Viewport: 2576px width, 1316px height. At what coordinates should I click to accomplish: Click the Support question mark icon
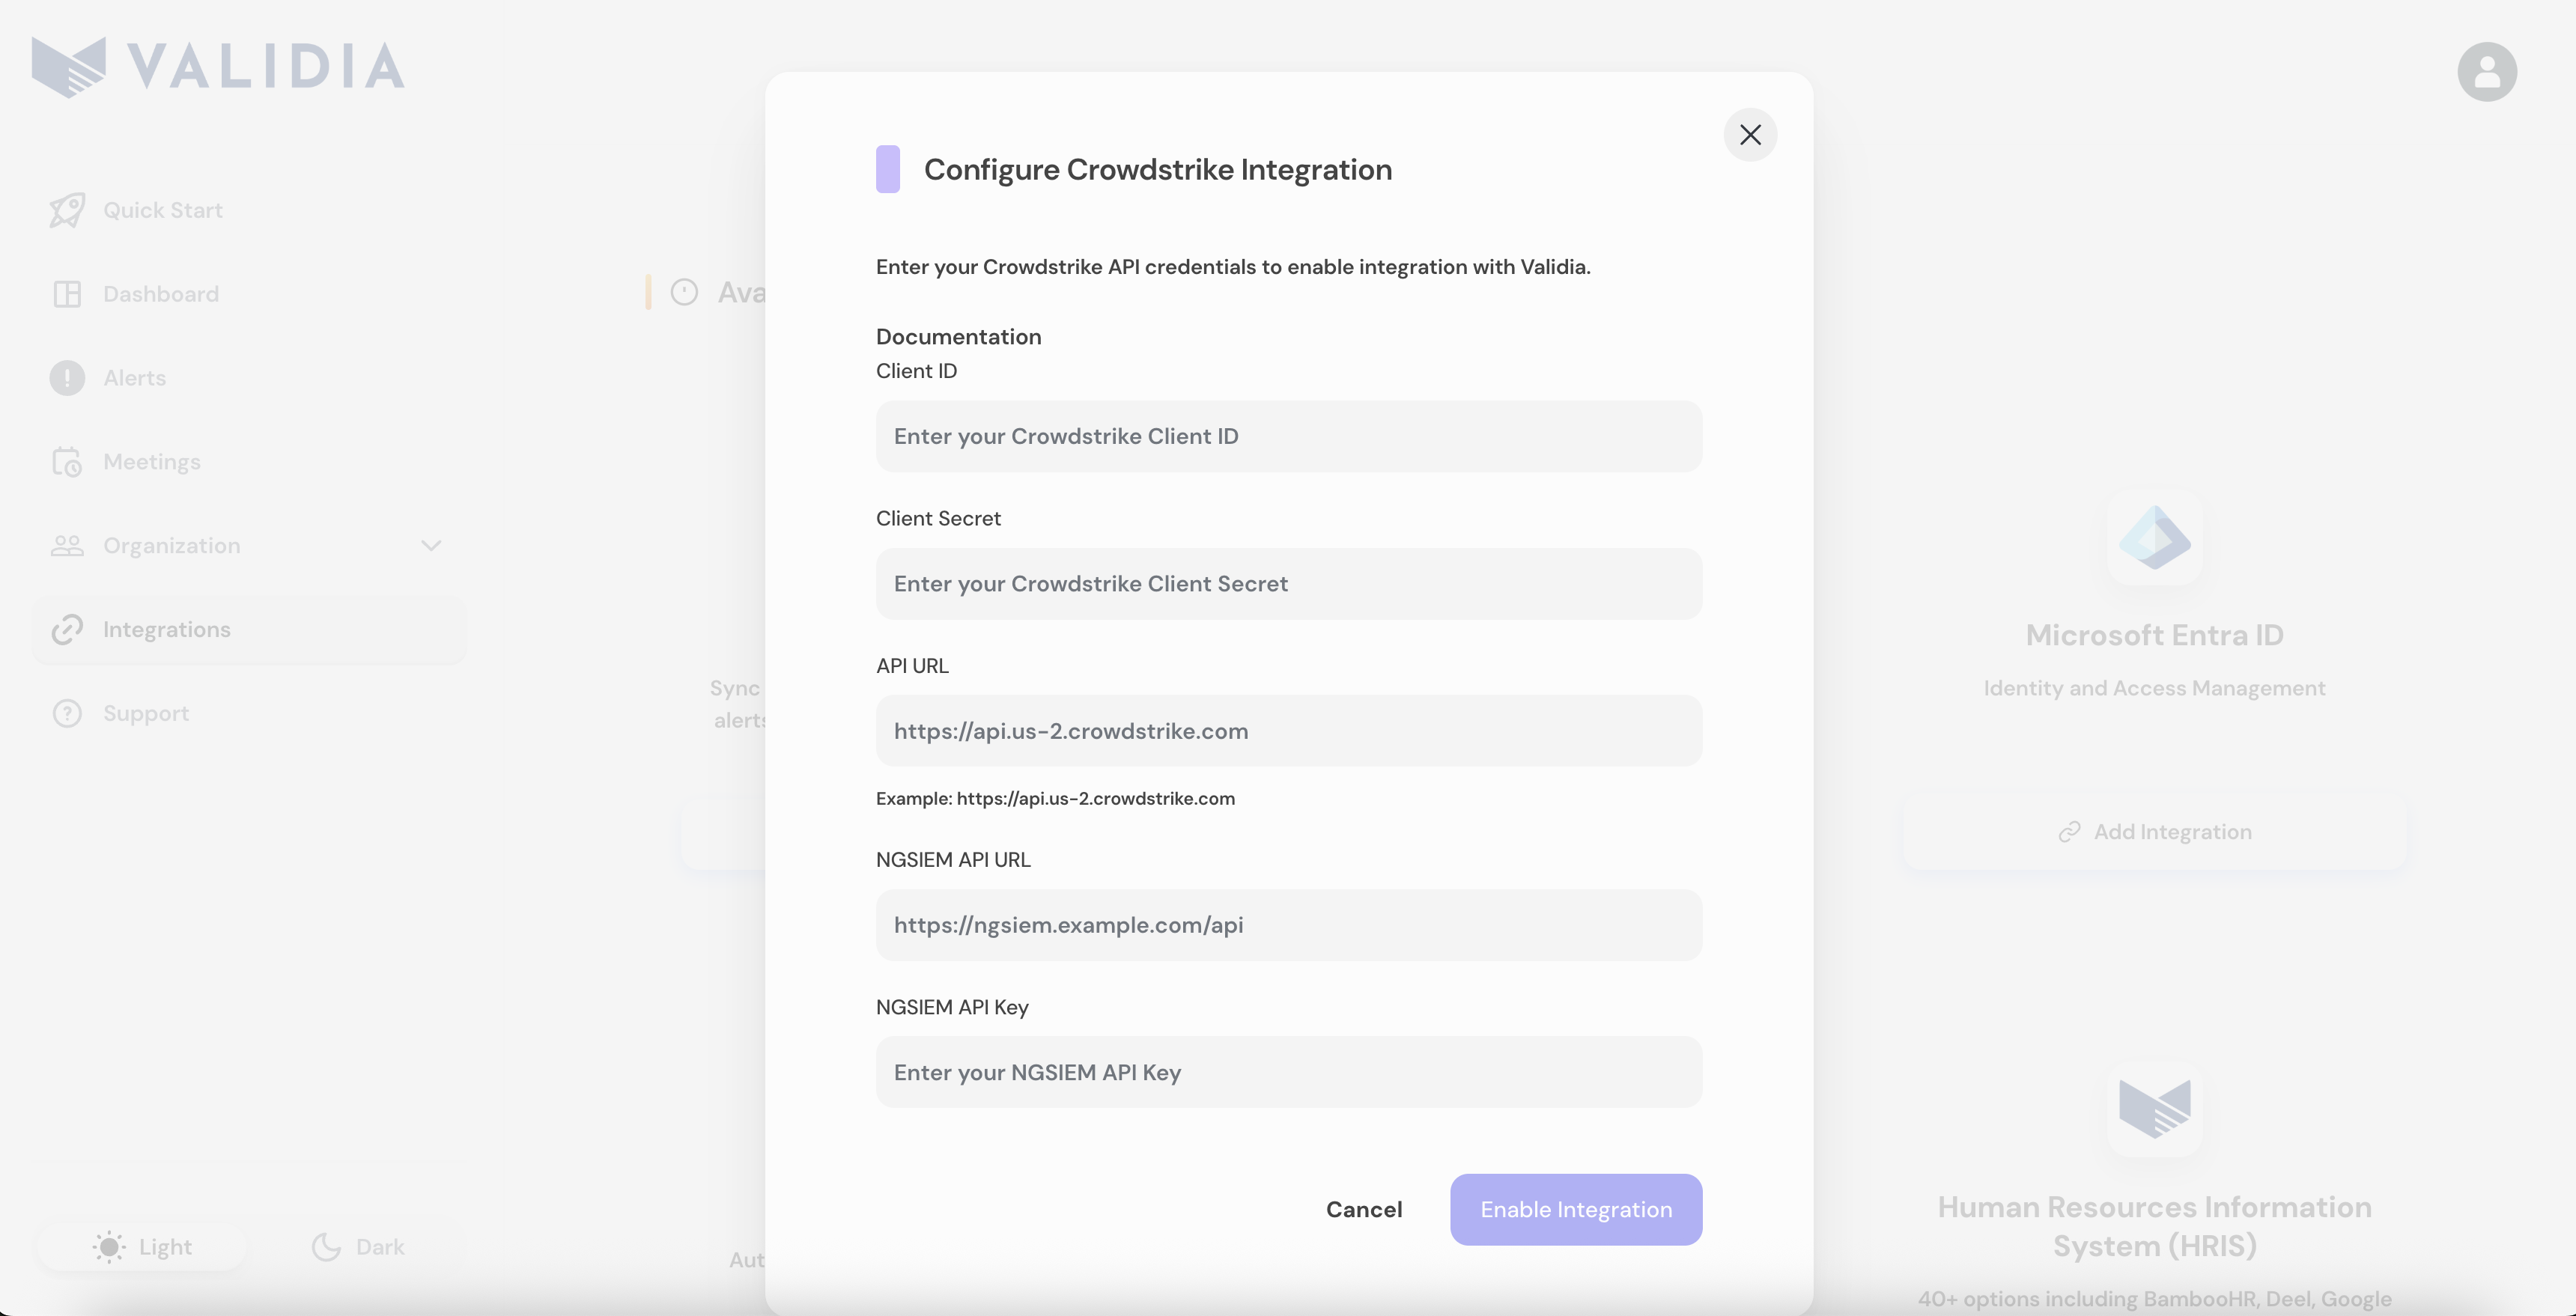(x=67, y=714)
